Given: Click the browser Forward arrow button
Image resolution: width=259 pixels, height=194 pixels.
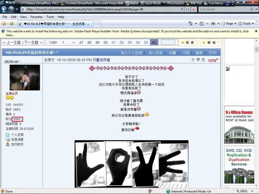Looking at the screenshot, I should [x=11, y=9].
